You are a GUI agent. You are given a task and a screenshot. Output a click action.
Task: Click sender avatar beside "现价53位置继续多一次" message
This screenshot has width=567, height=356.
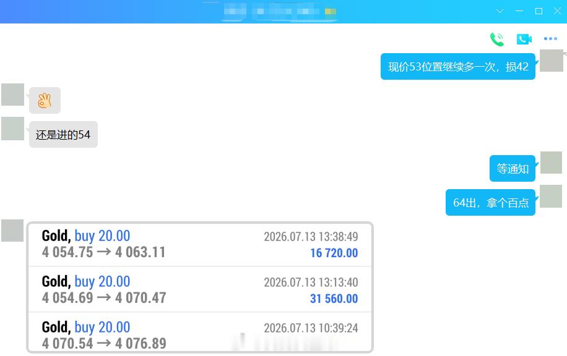coord(551,61)
